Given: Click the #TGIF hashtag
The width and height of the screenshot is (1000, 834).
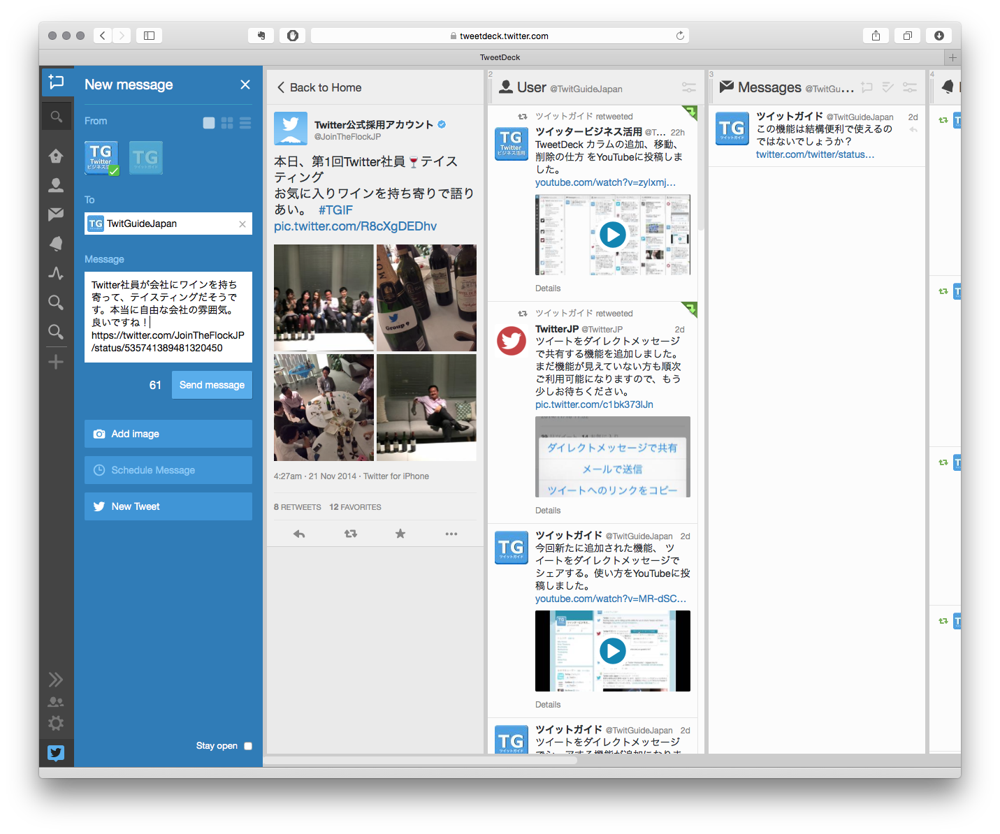Looking at the screenshot, I should (335, 210).
